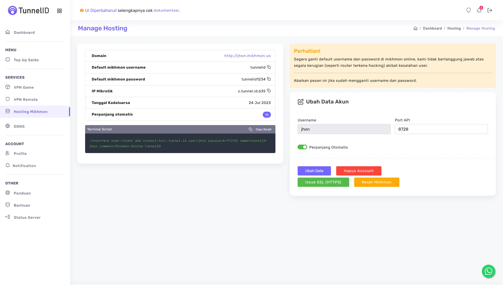Click the UI Diperbaharui! announcement text
The height and width of the screenshot is (285, 503).
tap(101, 10)
